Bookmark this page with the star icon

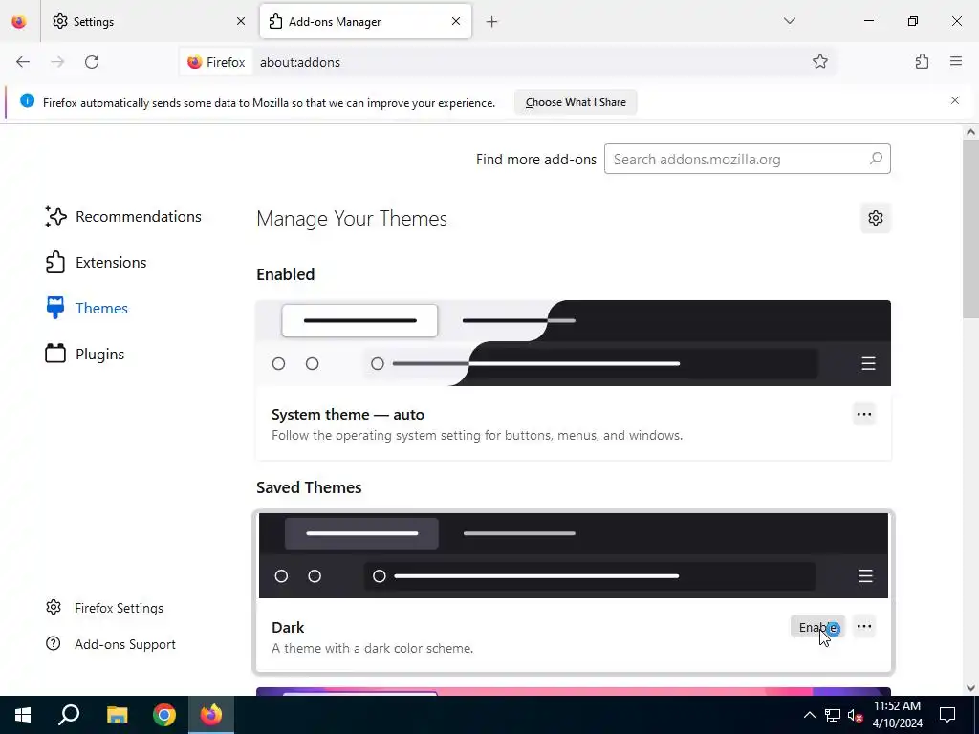tap(820, 62)
